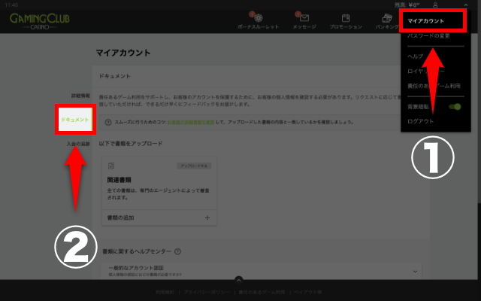Expand the footer with the bottom chevron
Screen dimensions: 481x301
(238, 280)
